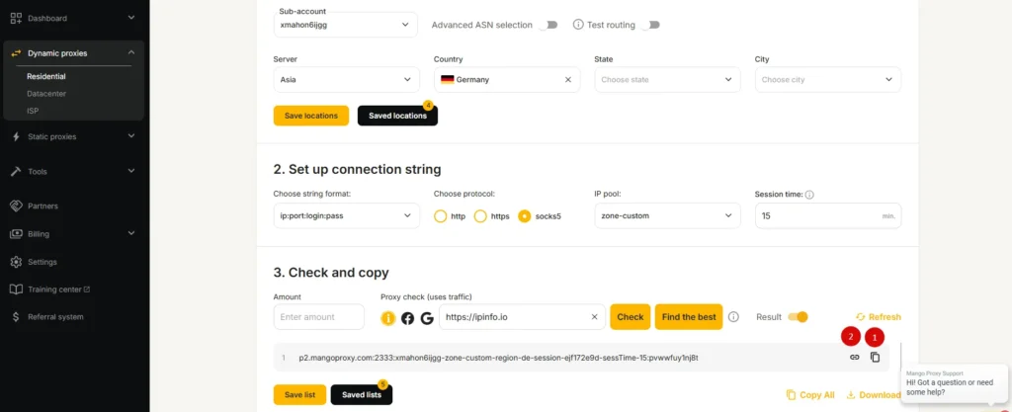The height and width of the screenshot is (412, 1012).
Task: Select the http protocol radio
Action: click(x=440, y=216)
